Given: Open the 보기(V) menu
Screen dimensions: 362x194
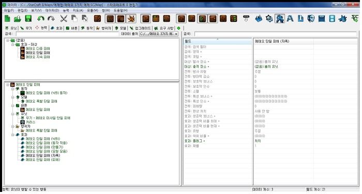Looking at the screenshot, I should (36, 10).
